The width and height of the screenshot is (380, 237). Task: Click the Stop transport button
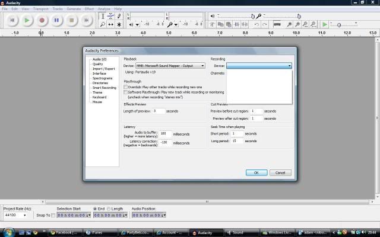click(x=71, y=20)
